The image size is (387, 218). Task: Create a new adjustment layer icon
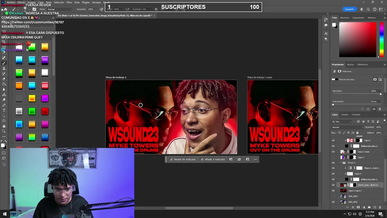click(x=364, y=207)
